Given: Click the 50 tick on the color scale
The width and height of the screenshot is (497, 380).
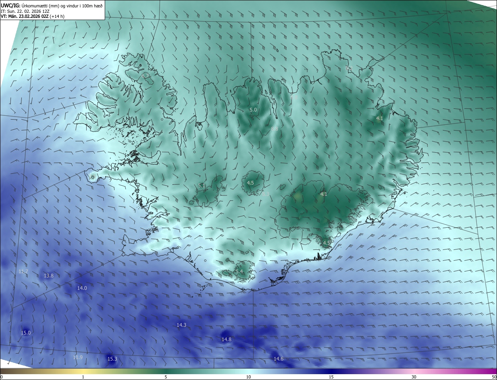Looking at the screenshot, I should click(x=494, y=377).
